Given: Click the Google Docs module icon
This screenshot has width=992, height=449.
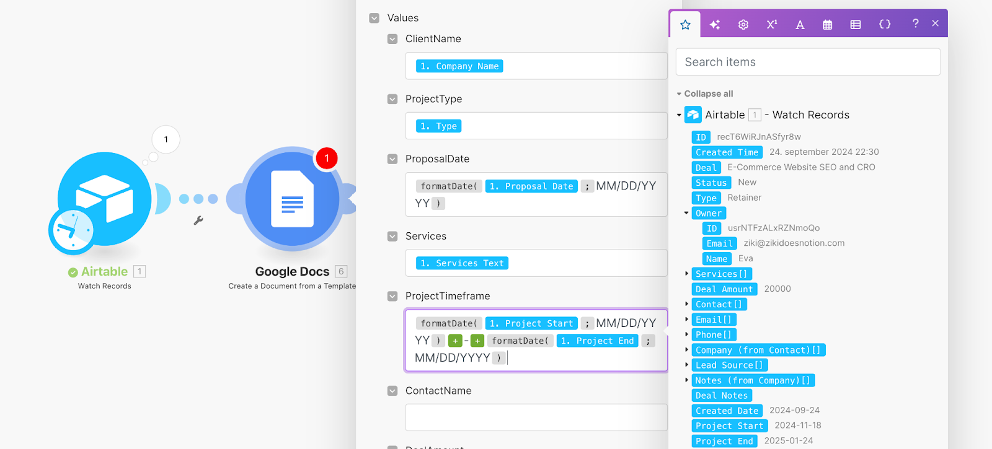Looking at the screenshot, I should (x=292, y=199).
